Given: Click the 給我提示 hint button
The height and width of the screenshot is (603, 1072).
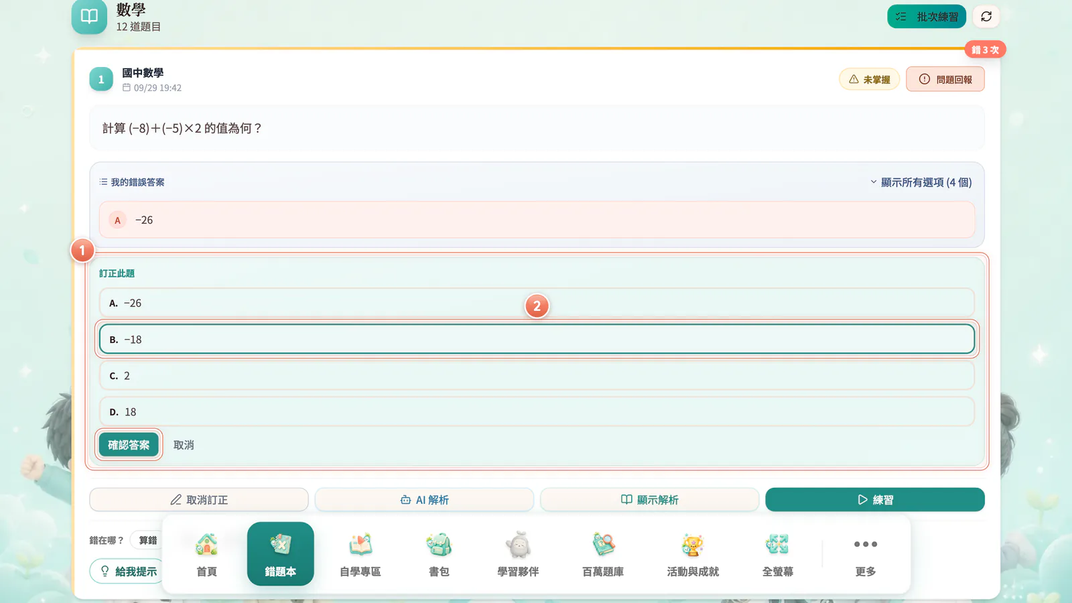Looking at the screenshot, I should point(127,571).
